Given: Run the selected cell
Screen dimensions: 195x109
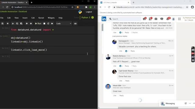Looking at the screenshot, I should 38,24.
